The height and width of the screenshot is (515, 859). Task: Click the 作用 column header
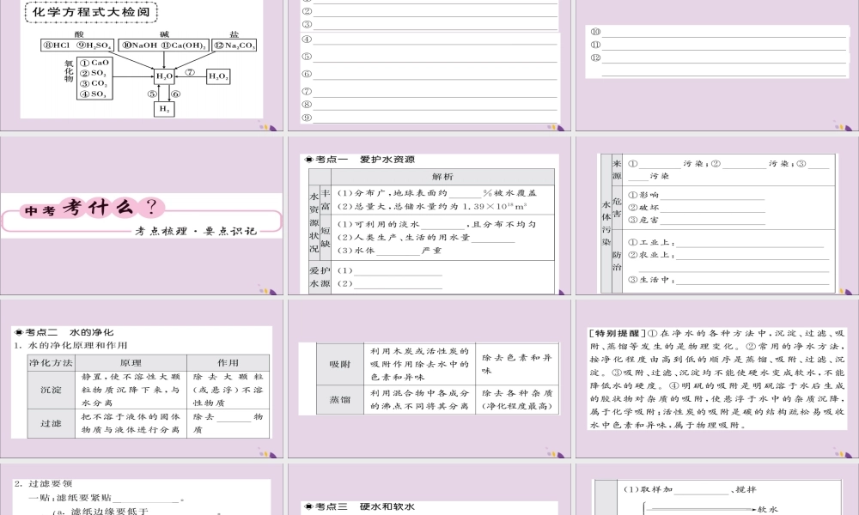pyautogui.click(x=228, y=362)
